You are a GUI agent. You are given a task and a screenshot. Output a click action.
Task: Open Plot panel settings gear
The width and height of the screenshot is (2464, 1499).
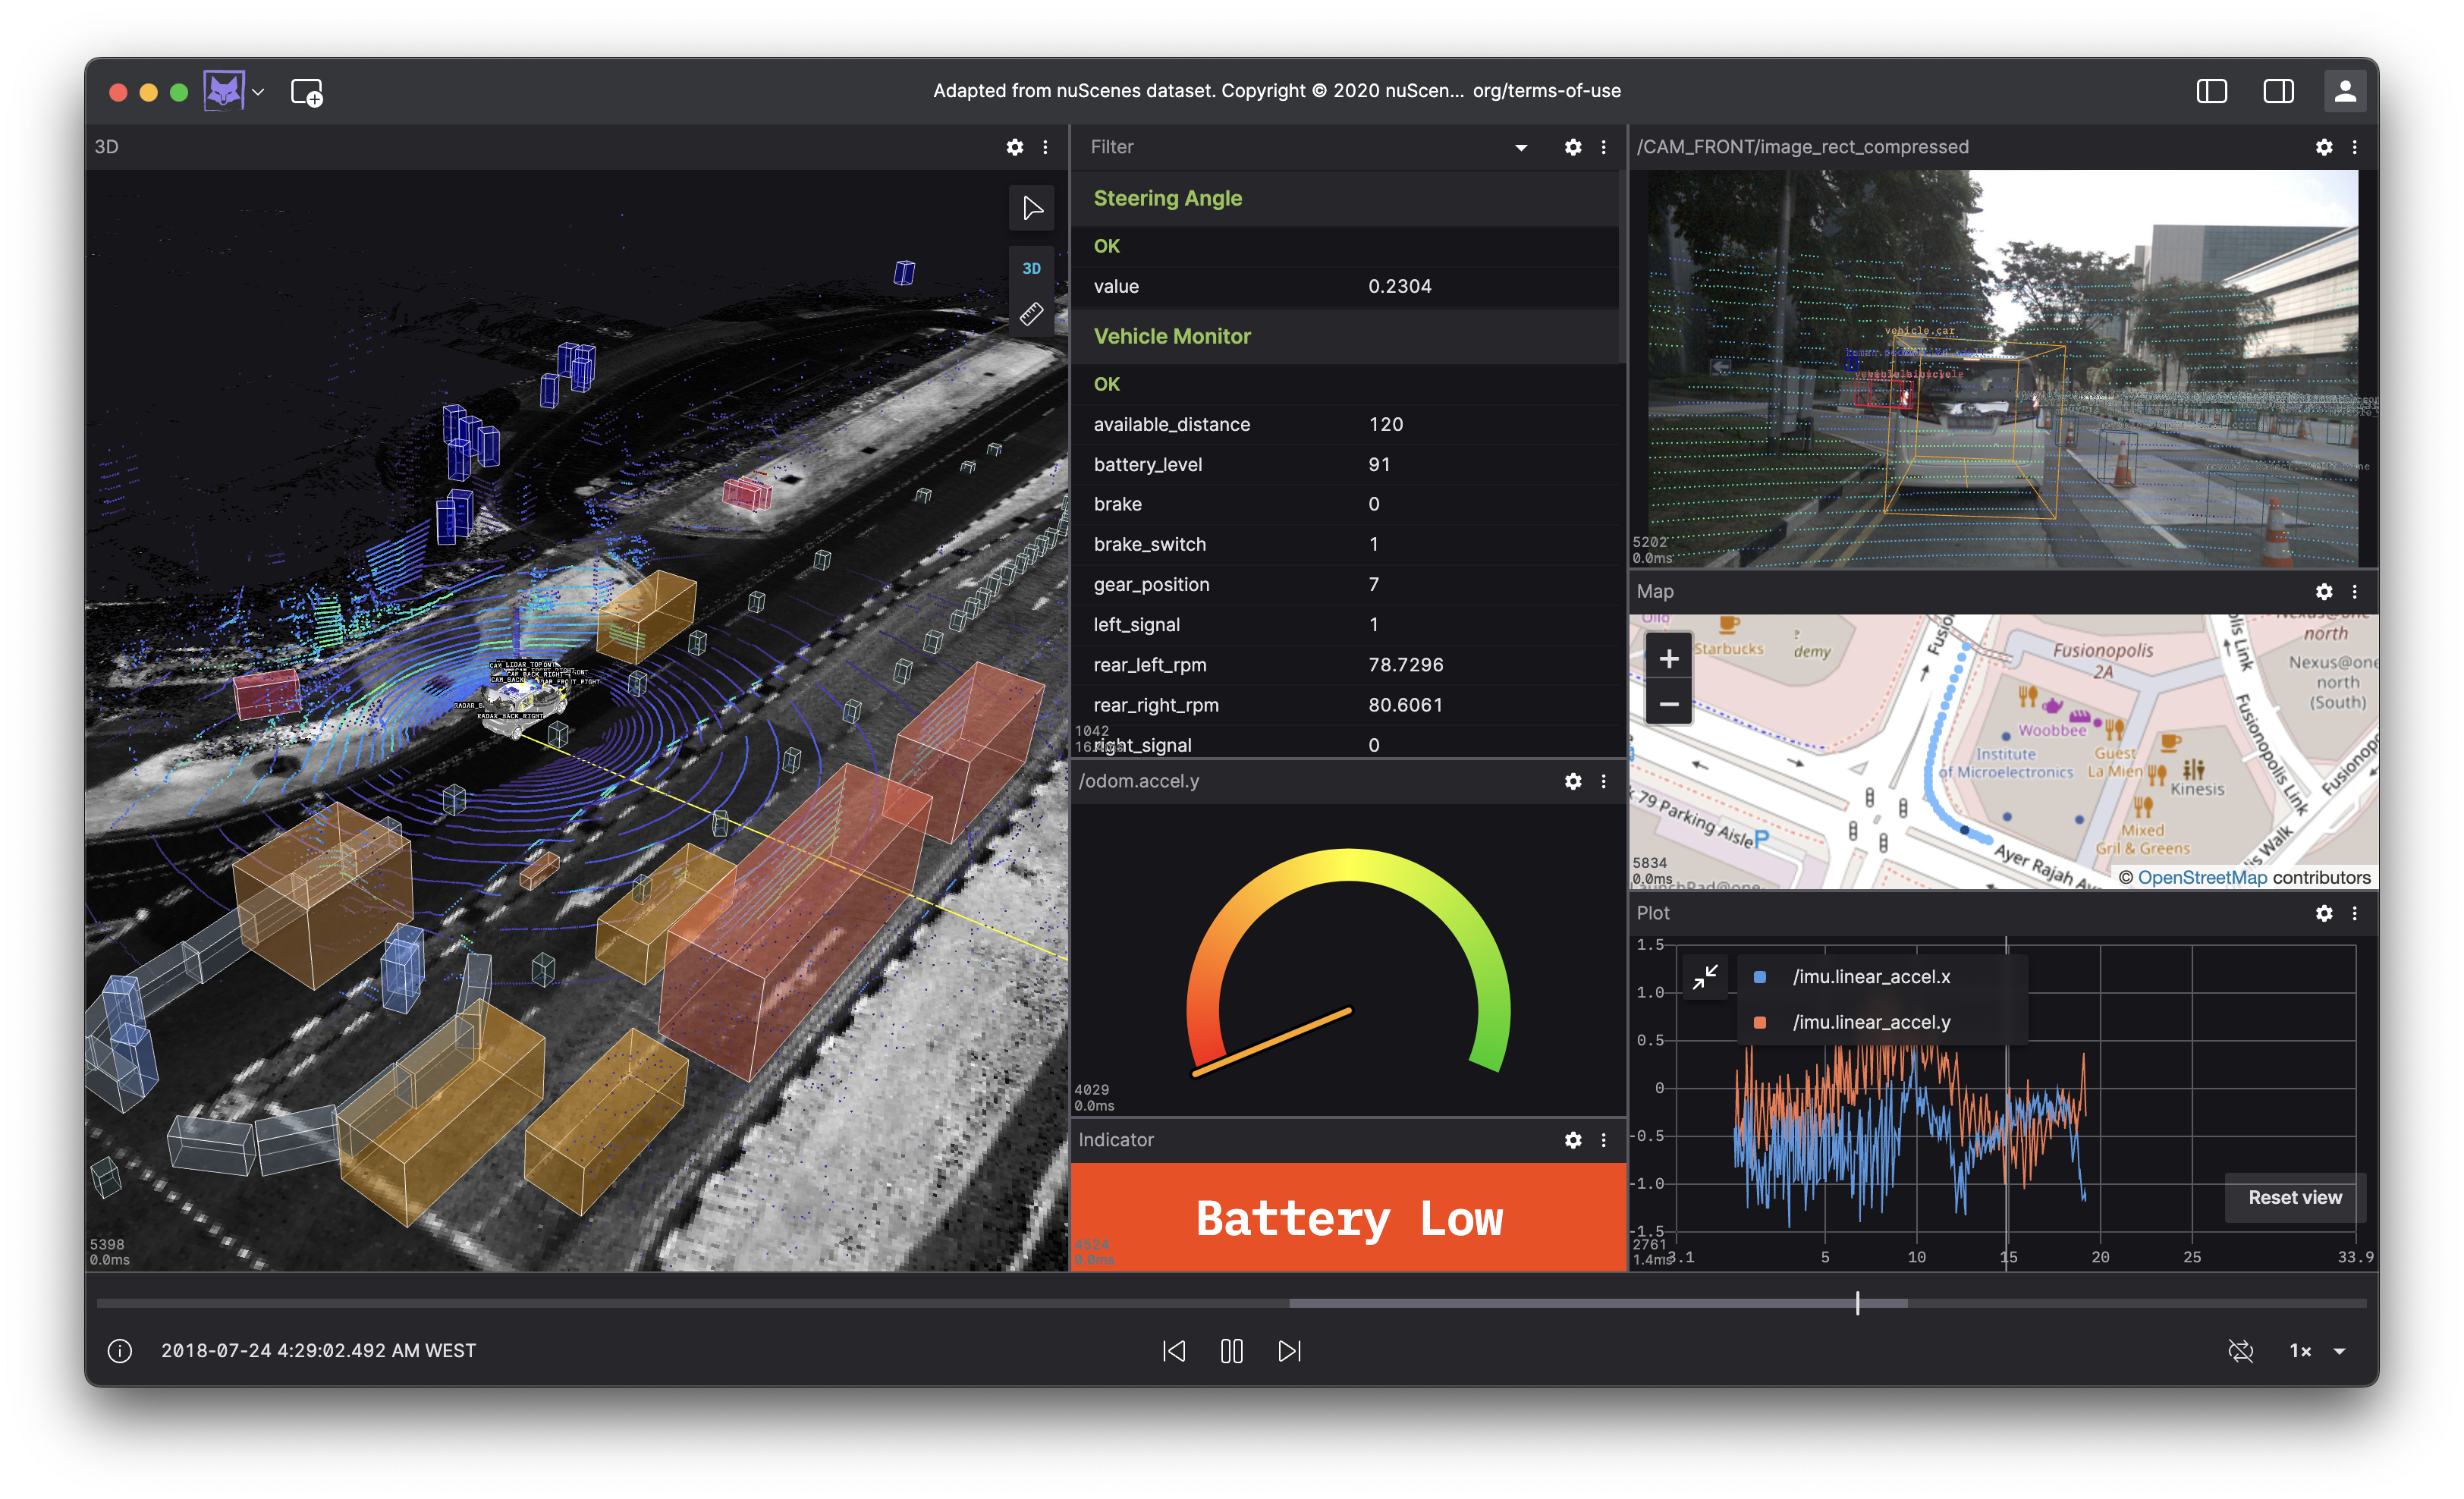coord(2323,913)
